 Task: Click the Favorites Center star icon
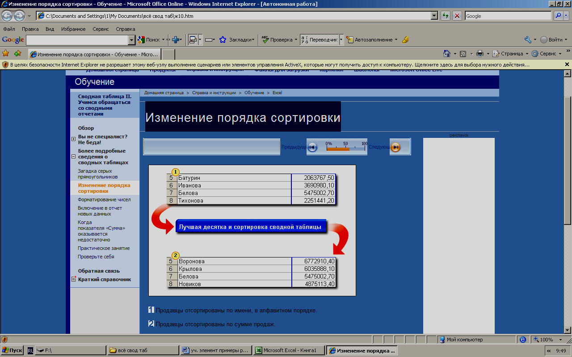(x=6, y=54)
